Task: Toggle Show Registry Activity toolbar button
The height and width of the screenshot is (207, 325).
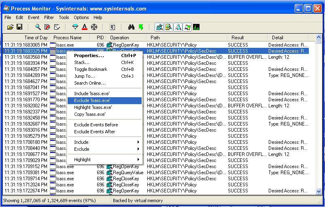Action: 159,27
